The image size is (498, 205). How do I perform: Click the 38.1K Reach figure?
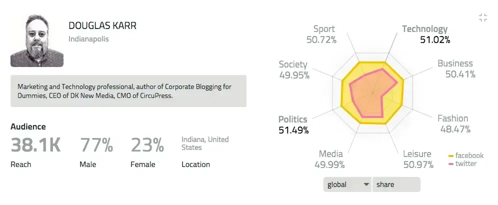[x=35, y=144]
